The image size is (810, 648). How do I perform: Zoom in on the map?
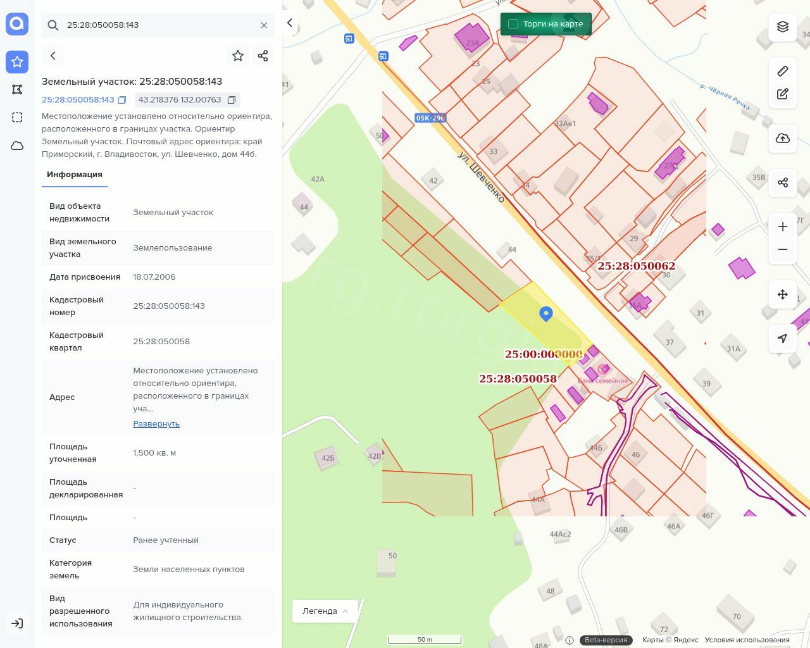(x=783, y=227)
